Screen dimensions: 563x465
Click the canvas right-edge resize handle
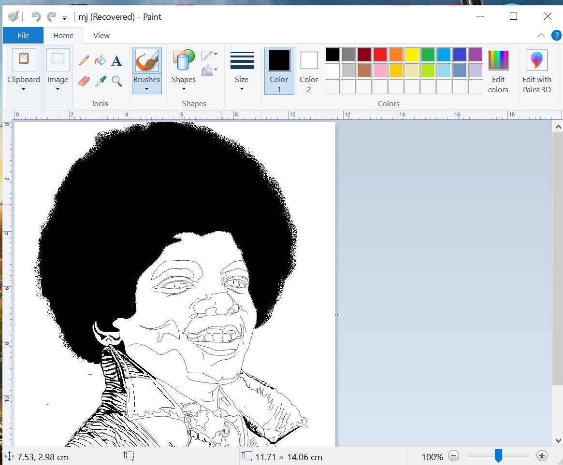tap(336, 315)
